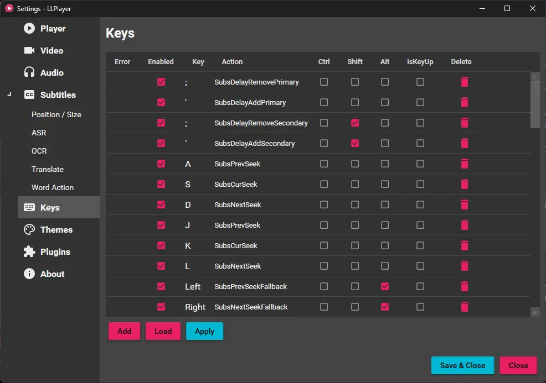Enable Ctrl for SubsPrevSeekFallback binding
Screen dimensions: 546x383
324,286
